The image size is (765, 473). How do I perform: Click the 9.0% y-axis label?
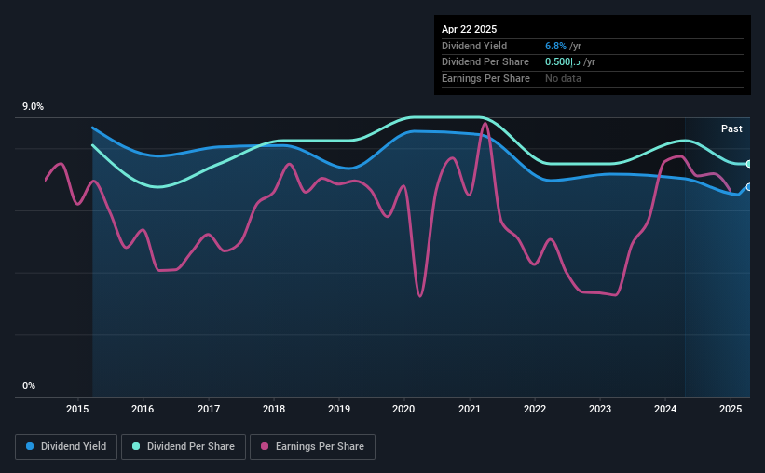[x=33, y=107]
